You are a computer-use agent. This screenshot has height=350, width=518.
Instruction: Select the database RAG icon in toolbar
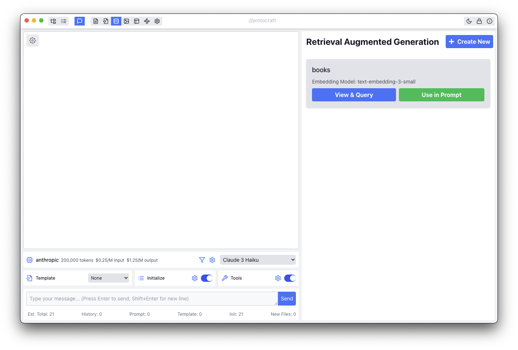click(x=116, y=21)
